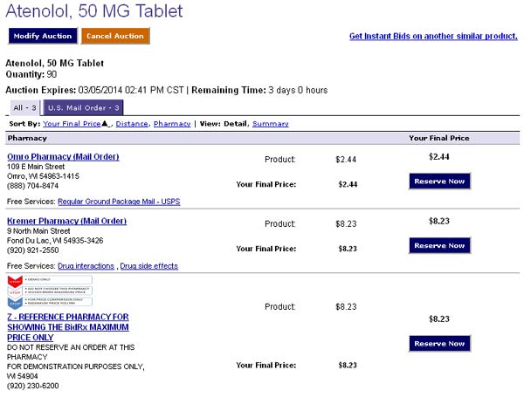Select the Detail view label

[x=236, y=124]
